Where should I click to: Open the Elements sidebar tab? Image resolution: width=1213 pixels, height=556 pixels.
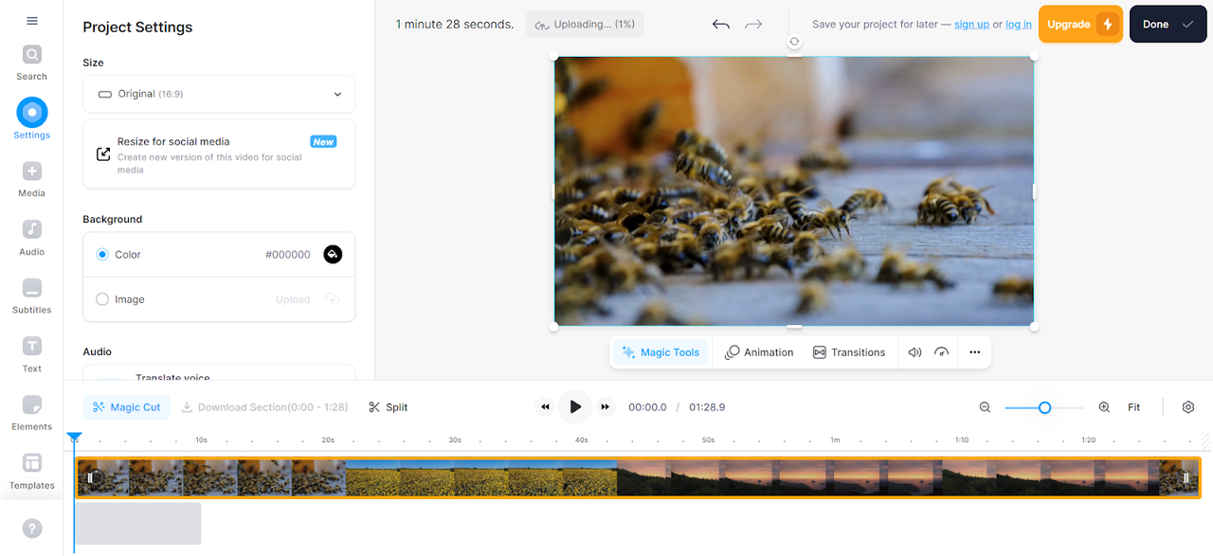31,412
